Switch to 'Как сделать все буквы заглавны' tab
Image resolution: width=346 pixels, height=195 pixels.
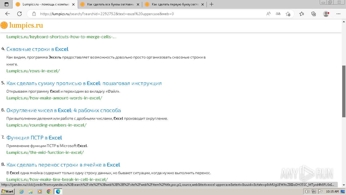point(110,4)
